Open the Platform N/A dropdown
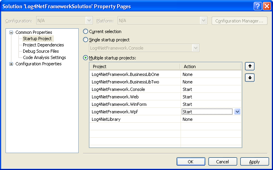Screen dimensions: 273x170 click(x=162, y=20)
